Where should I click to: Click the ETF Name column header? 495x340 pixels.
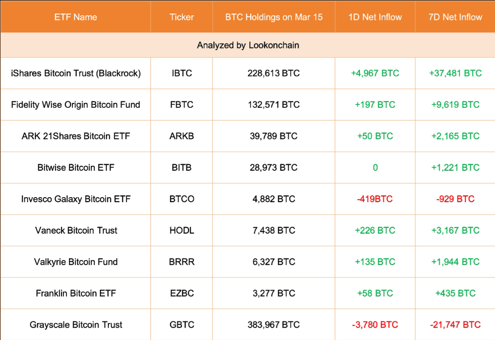(75, 17)
